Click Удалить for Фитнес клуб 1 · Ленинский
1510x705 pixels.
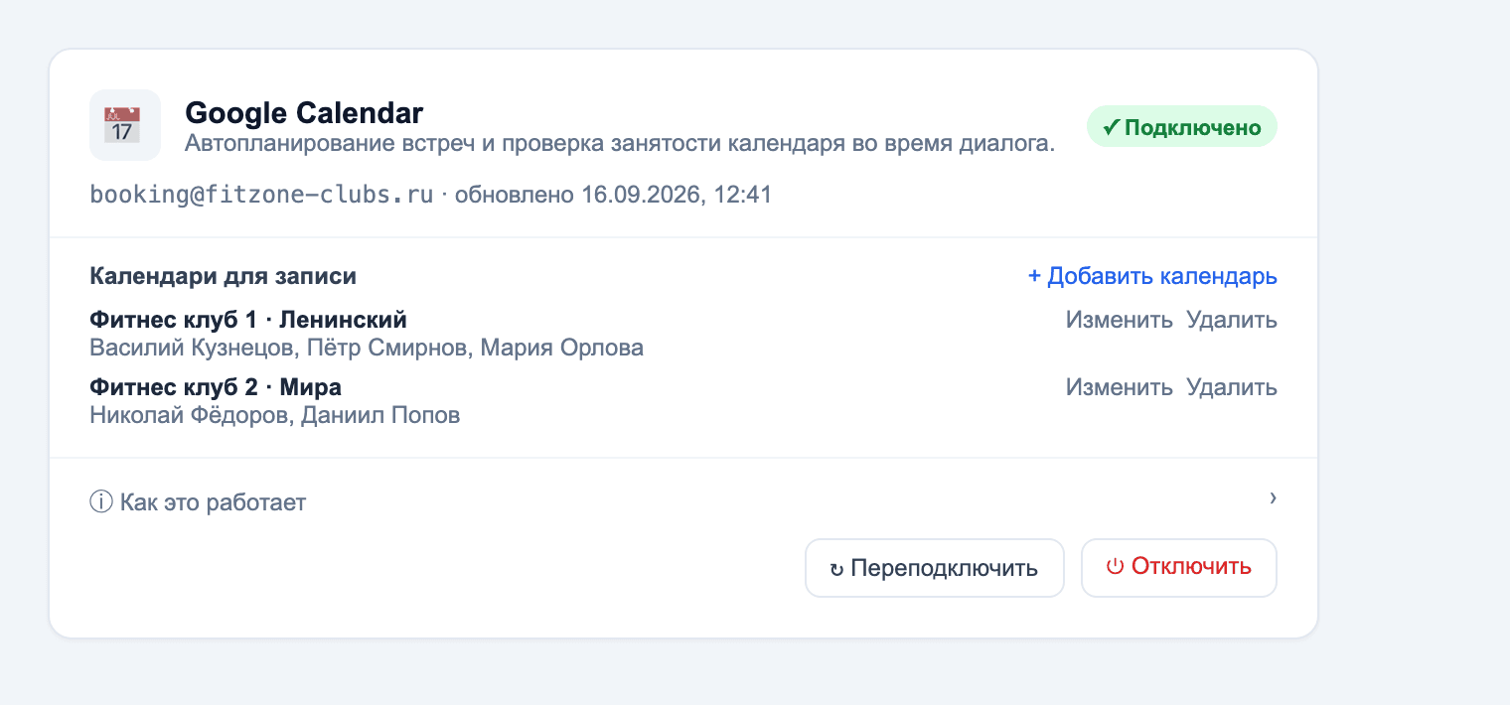tap(1232, 320)
